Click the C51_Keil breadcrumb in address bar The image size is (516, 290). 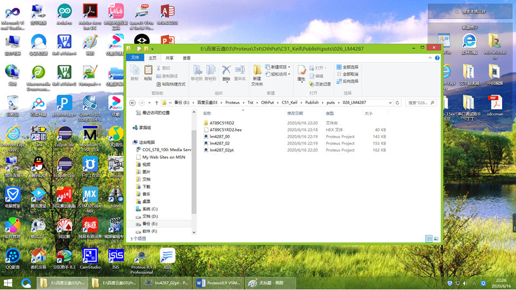click(289, 102)
